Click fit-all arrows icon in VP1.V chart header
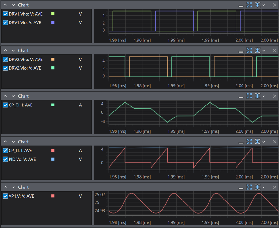 (249, 187)
